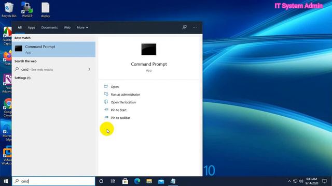Screen dimensions: 332x186
Task: Switch to the All search tab
Action: [x=20, y=27]
